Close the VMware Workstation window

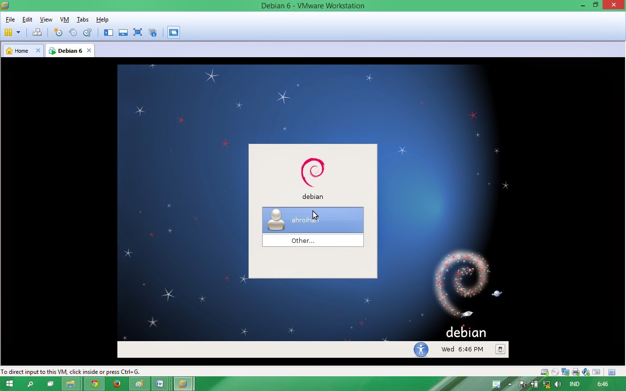coord(614,5)
